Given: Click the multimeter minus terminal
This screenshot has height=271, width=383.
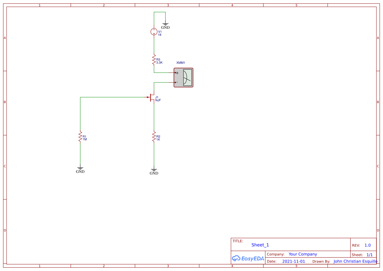Looking at the screenshot, I should (x=176, y=82).
